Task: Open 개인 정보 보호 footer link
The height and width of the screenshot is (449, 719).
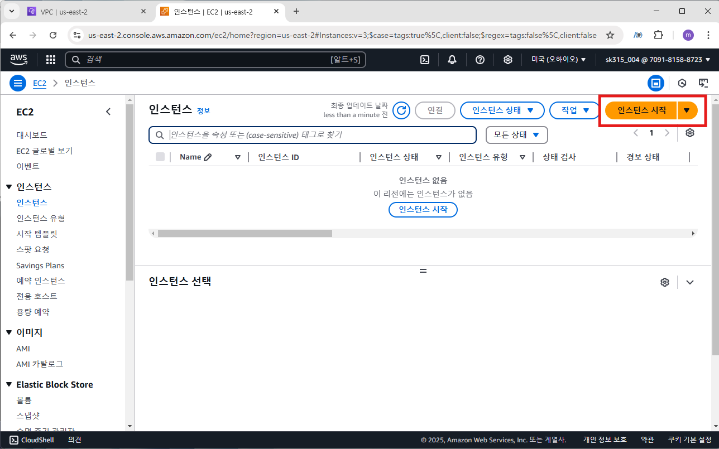Action: pos(605,440)
